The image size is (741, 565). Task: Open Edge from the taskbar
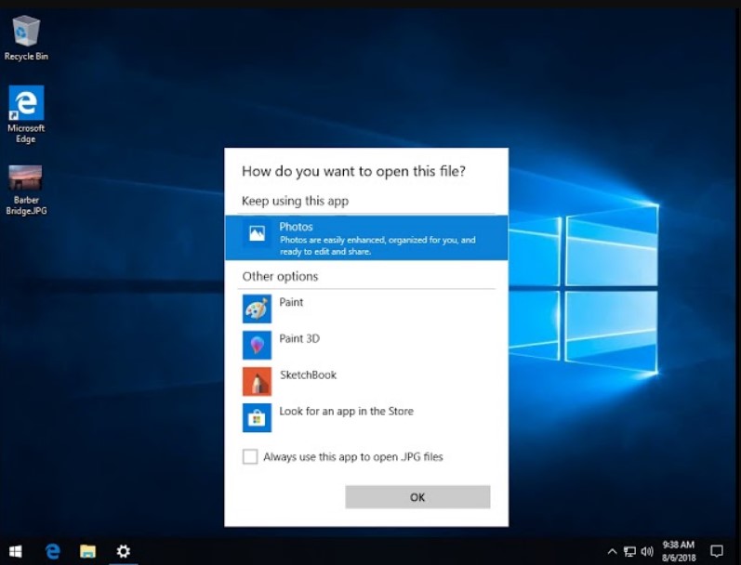coord(52,551)
